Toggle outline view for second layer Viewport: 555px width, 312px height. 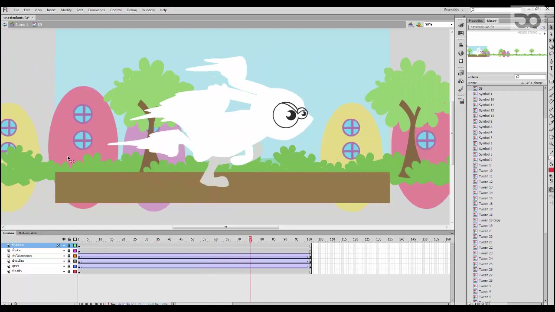75,251
